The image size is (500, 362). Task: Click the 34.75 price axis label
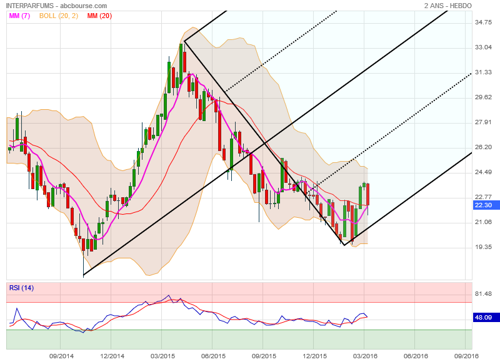point(483,22)
